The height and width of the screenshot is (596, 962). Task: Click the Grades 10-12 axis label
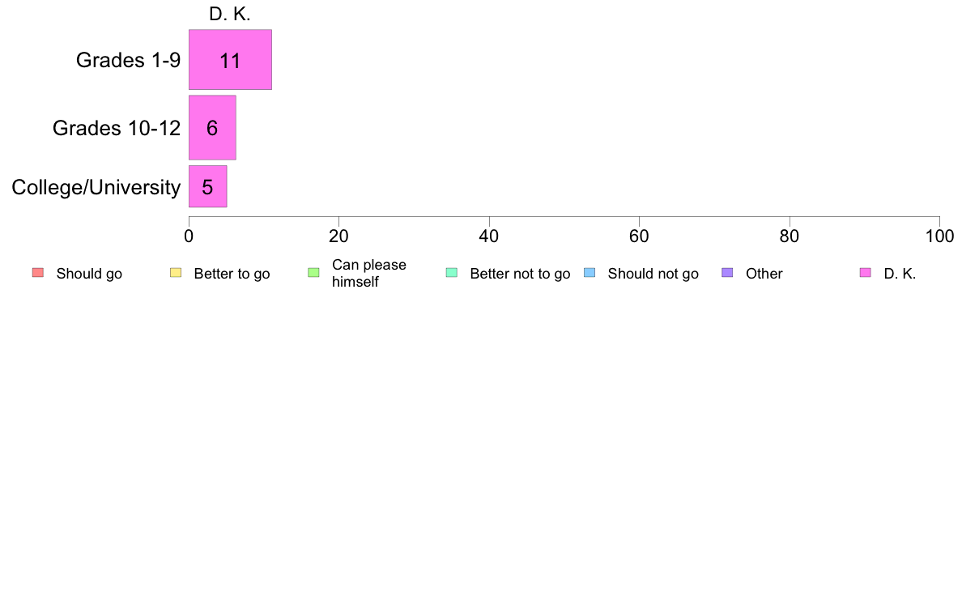[117, 128]
